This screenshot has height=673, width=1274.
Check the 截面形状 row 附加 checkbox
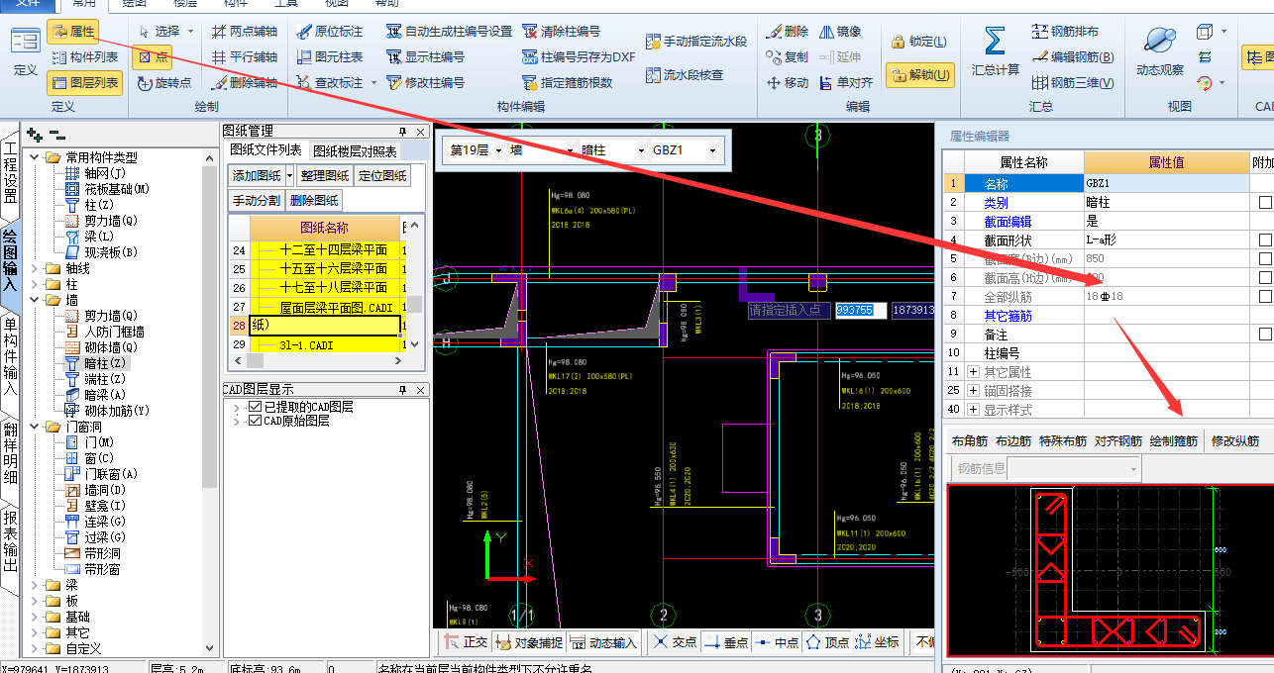[x=1265, y=240]
